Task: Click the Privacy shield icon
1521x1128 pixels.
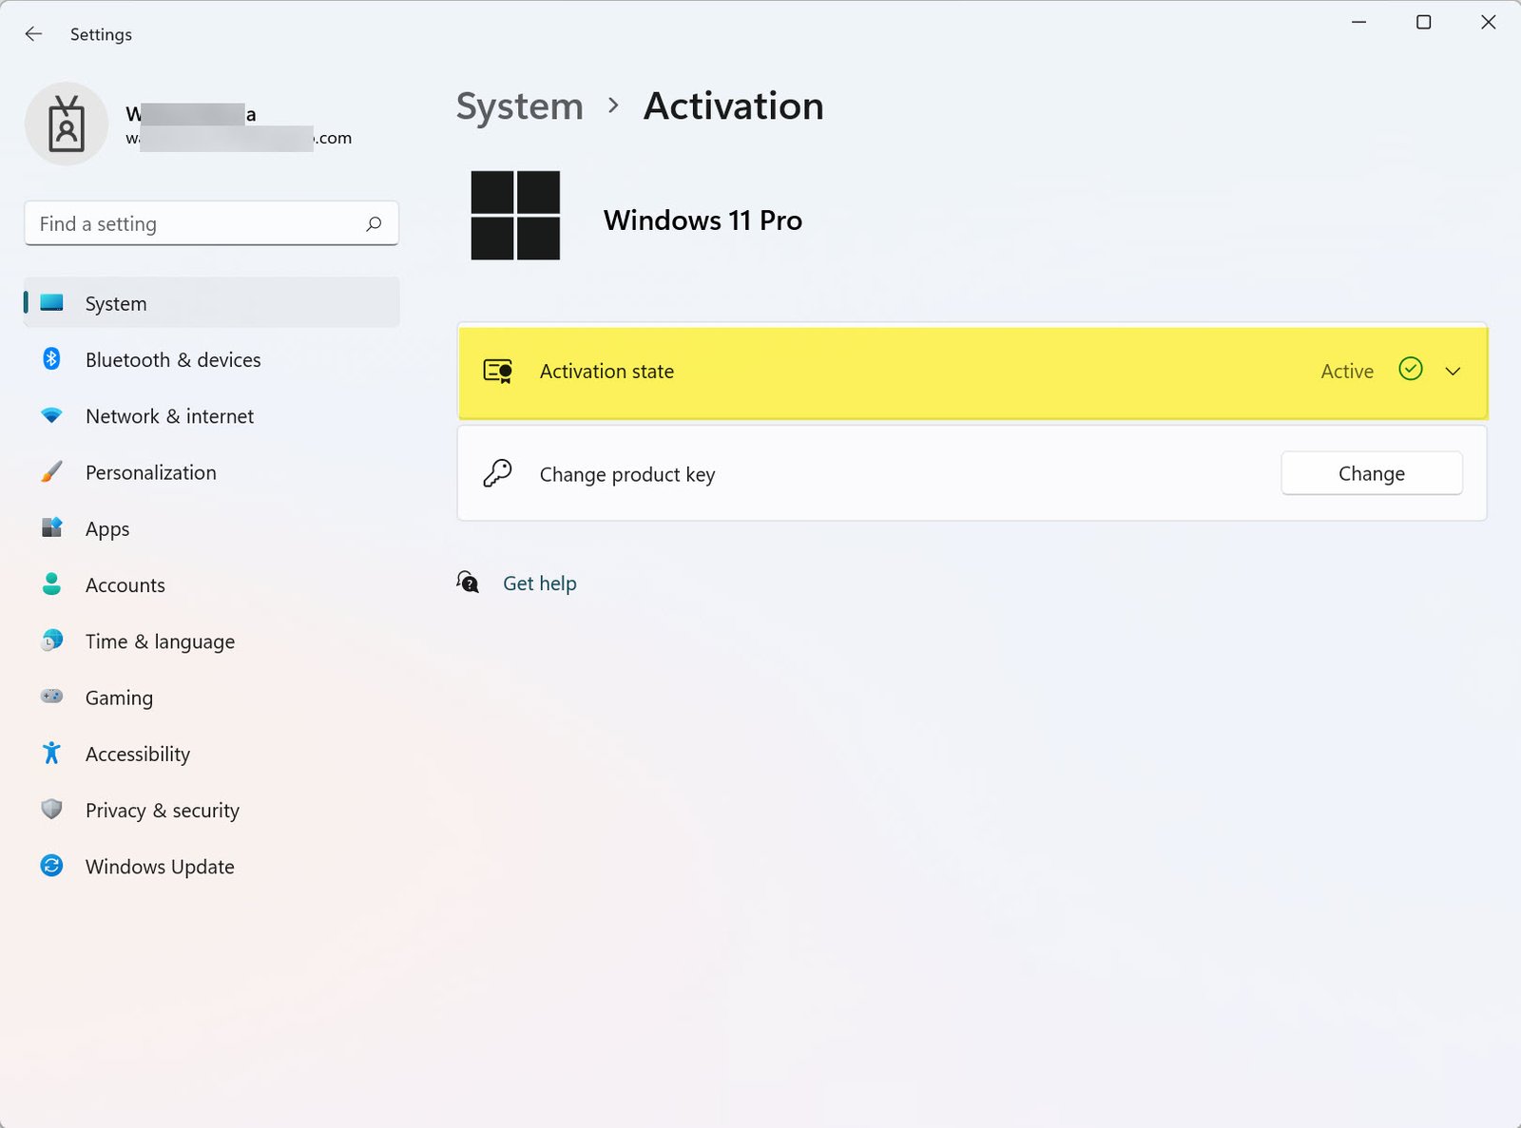Action: point(52,809)
